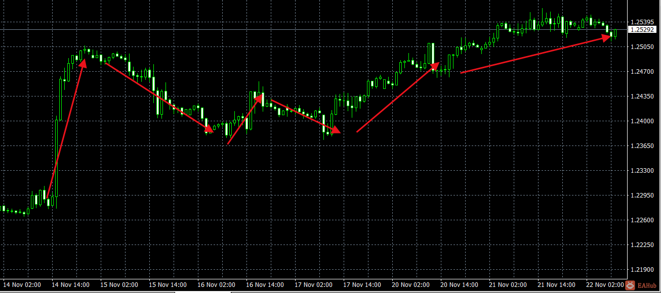Select the 16 Nov 14:00 time label
This screenshot has width=661, height=293.
265,285
